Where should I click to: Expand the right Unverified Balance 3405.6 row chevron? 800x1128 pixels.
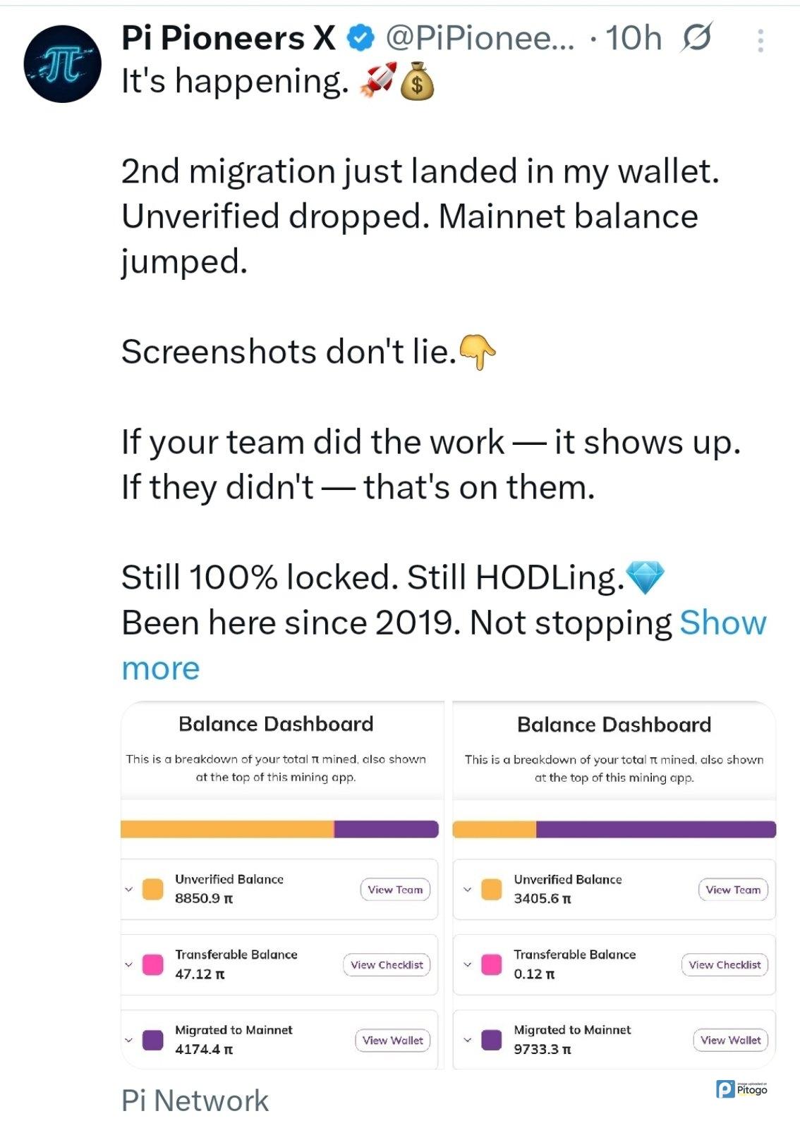(x=467, y=890)
